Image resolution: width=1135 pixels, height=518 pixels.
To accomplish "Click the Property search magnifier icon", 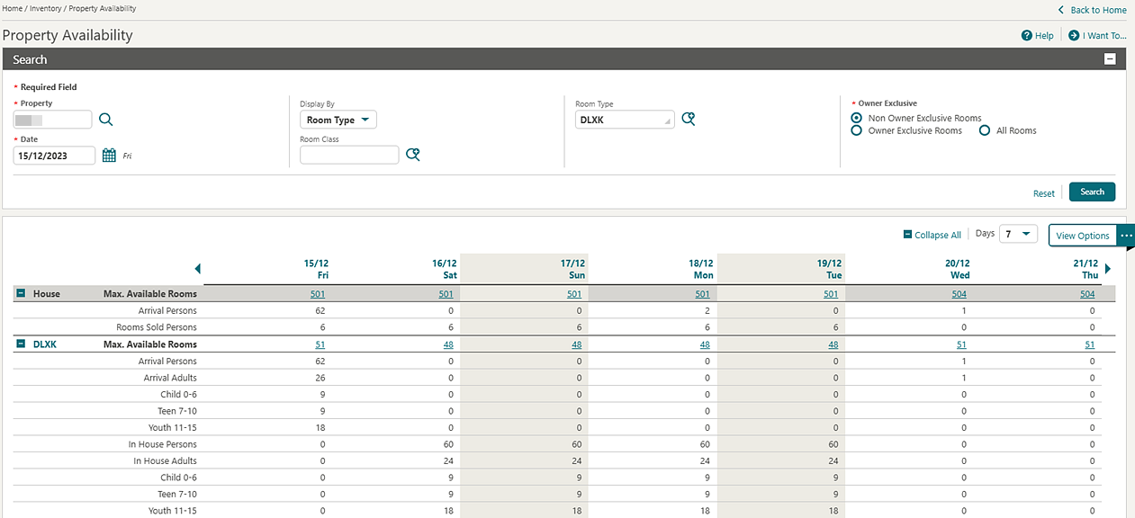I will (x=105, y=120).
